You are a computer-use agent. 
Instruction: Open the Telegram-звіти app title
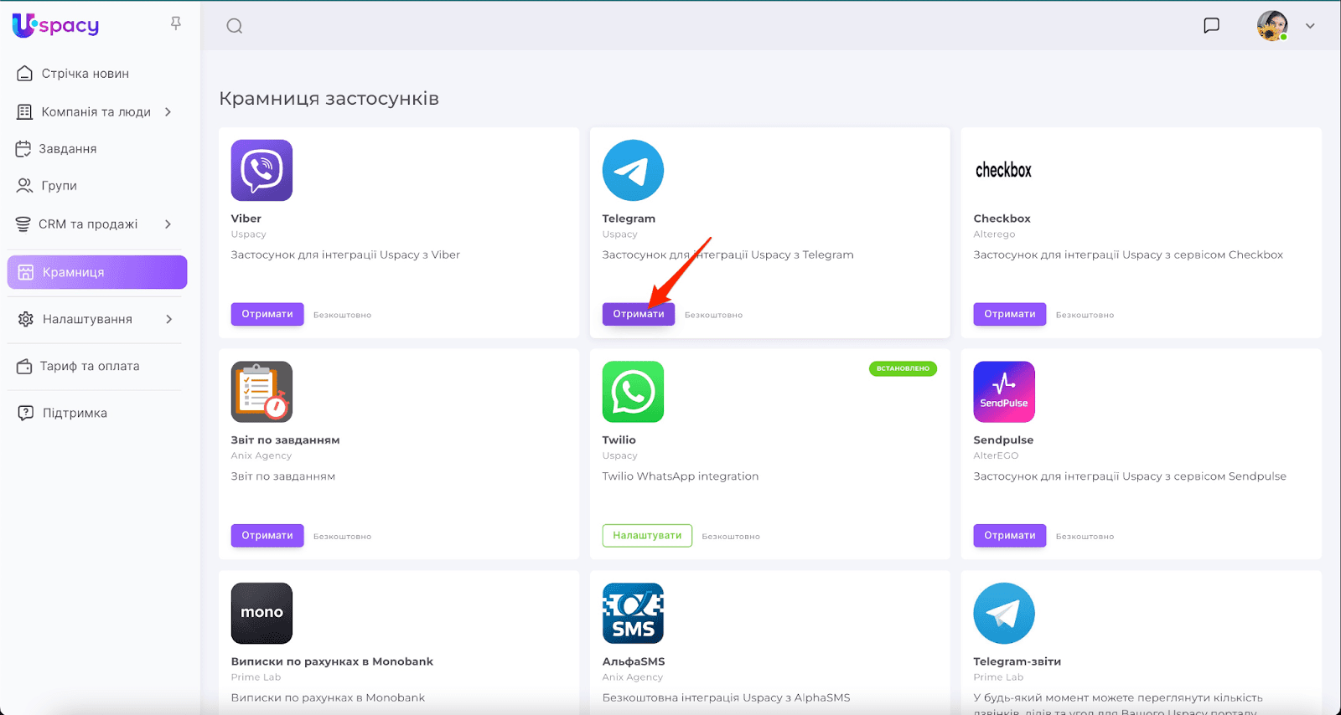(1017, 661)
